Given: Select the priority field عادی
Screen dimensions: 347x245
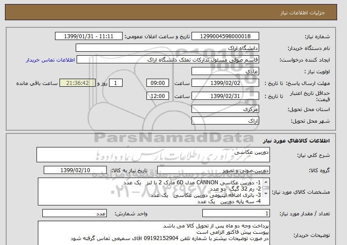Looking at the screenshot, I should tap(225, 71).
